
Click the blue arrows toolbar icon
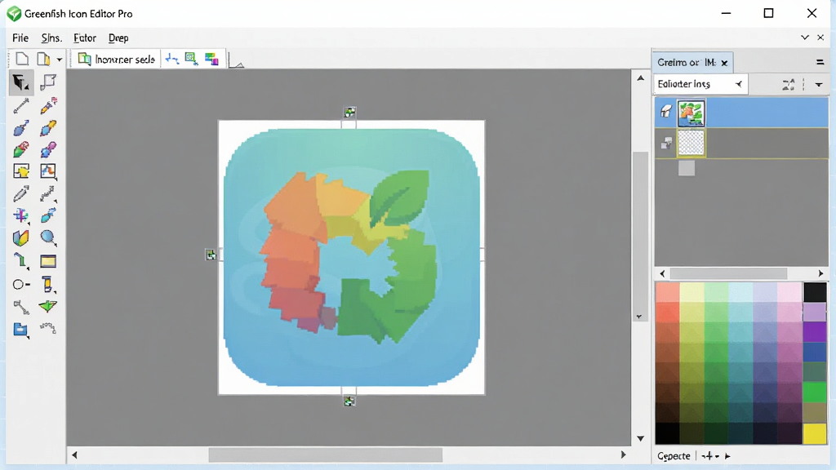pyautogui.click(x=171, y=59)
